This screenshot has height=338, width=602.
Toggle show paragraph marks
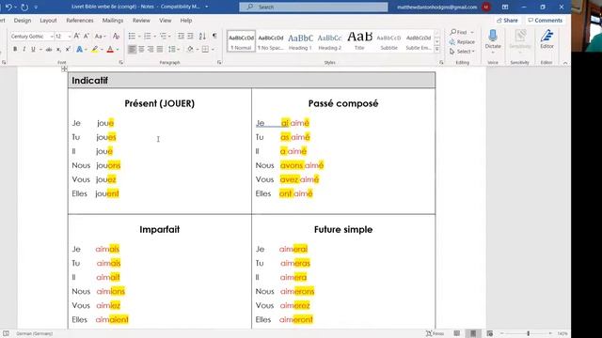click(x=214, y=36)
